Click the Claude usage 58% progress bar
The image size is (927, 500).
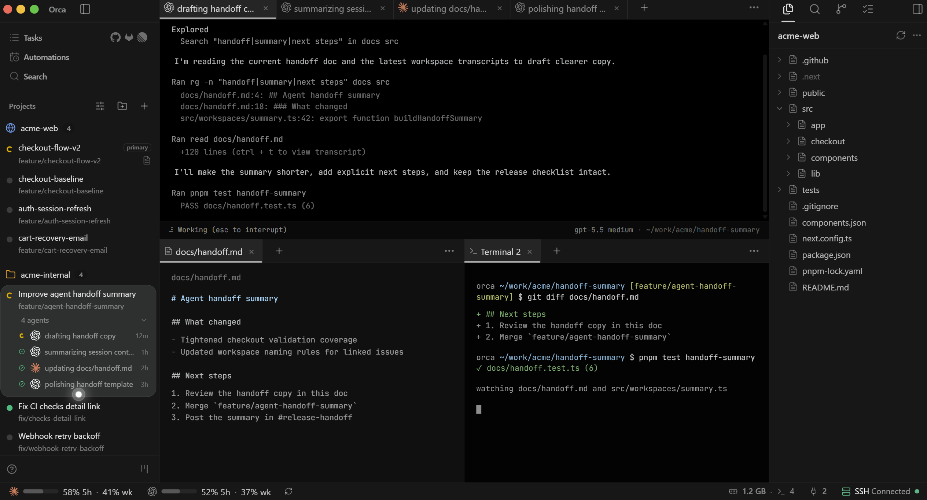[40, 492]
